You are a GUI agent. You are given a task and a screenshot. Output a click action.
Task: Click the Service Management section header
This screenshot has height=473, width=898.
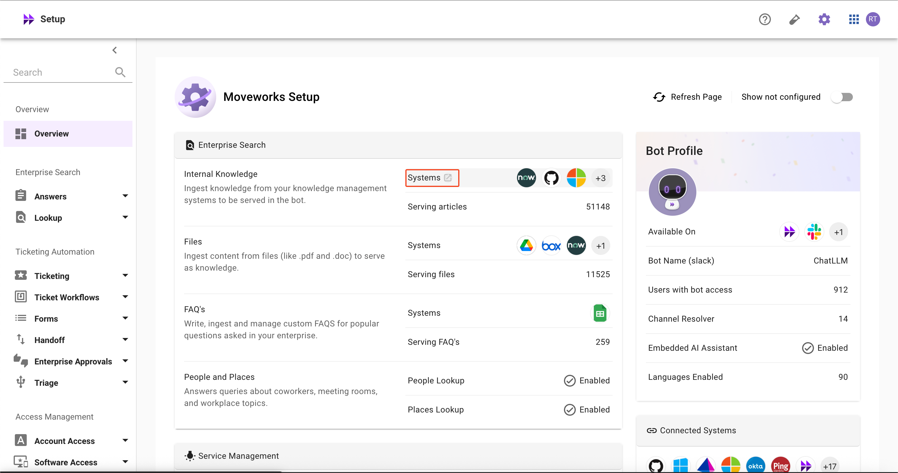coord(398,456)
